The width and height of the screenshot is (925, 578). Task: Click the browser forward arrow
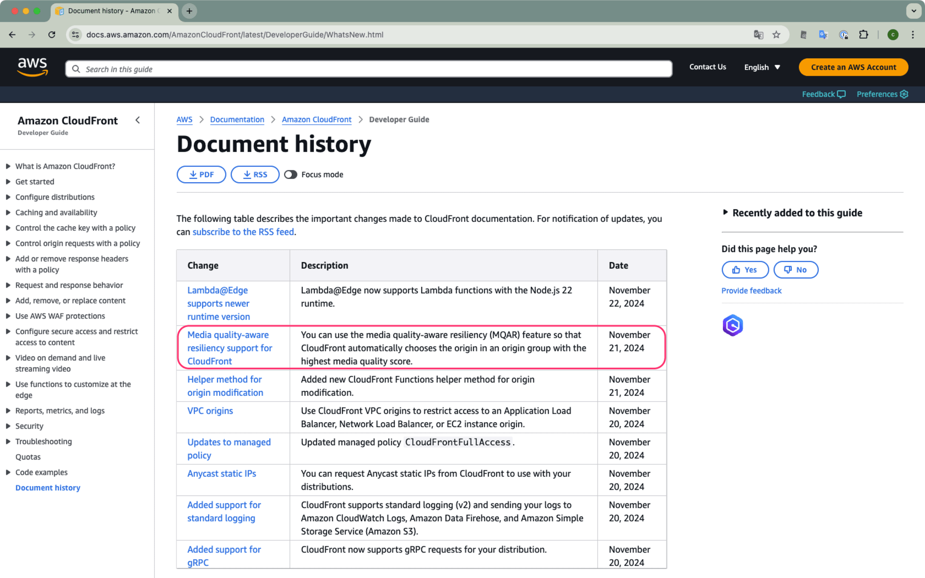[x=32, y=35]
